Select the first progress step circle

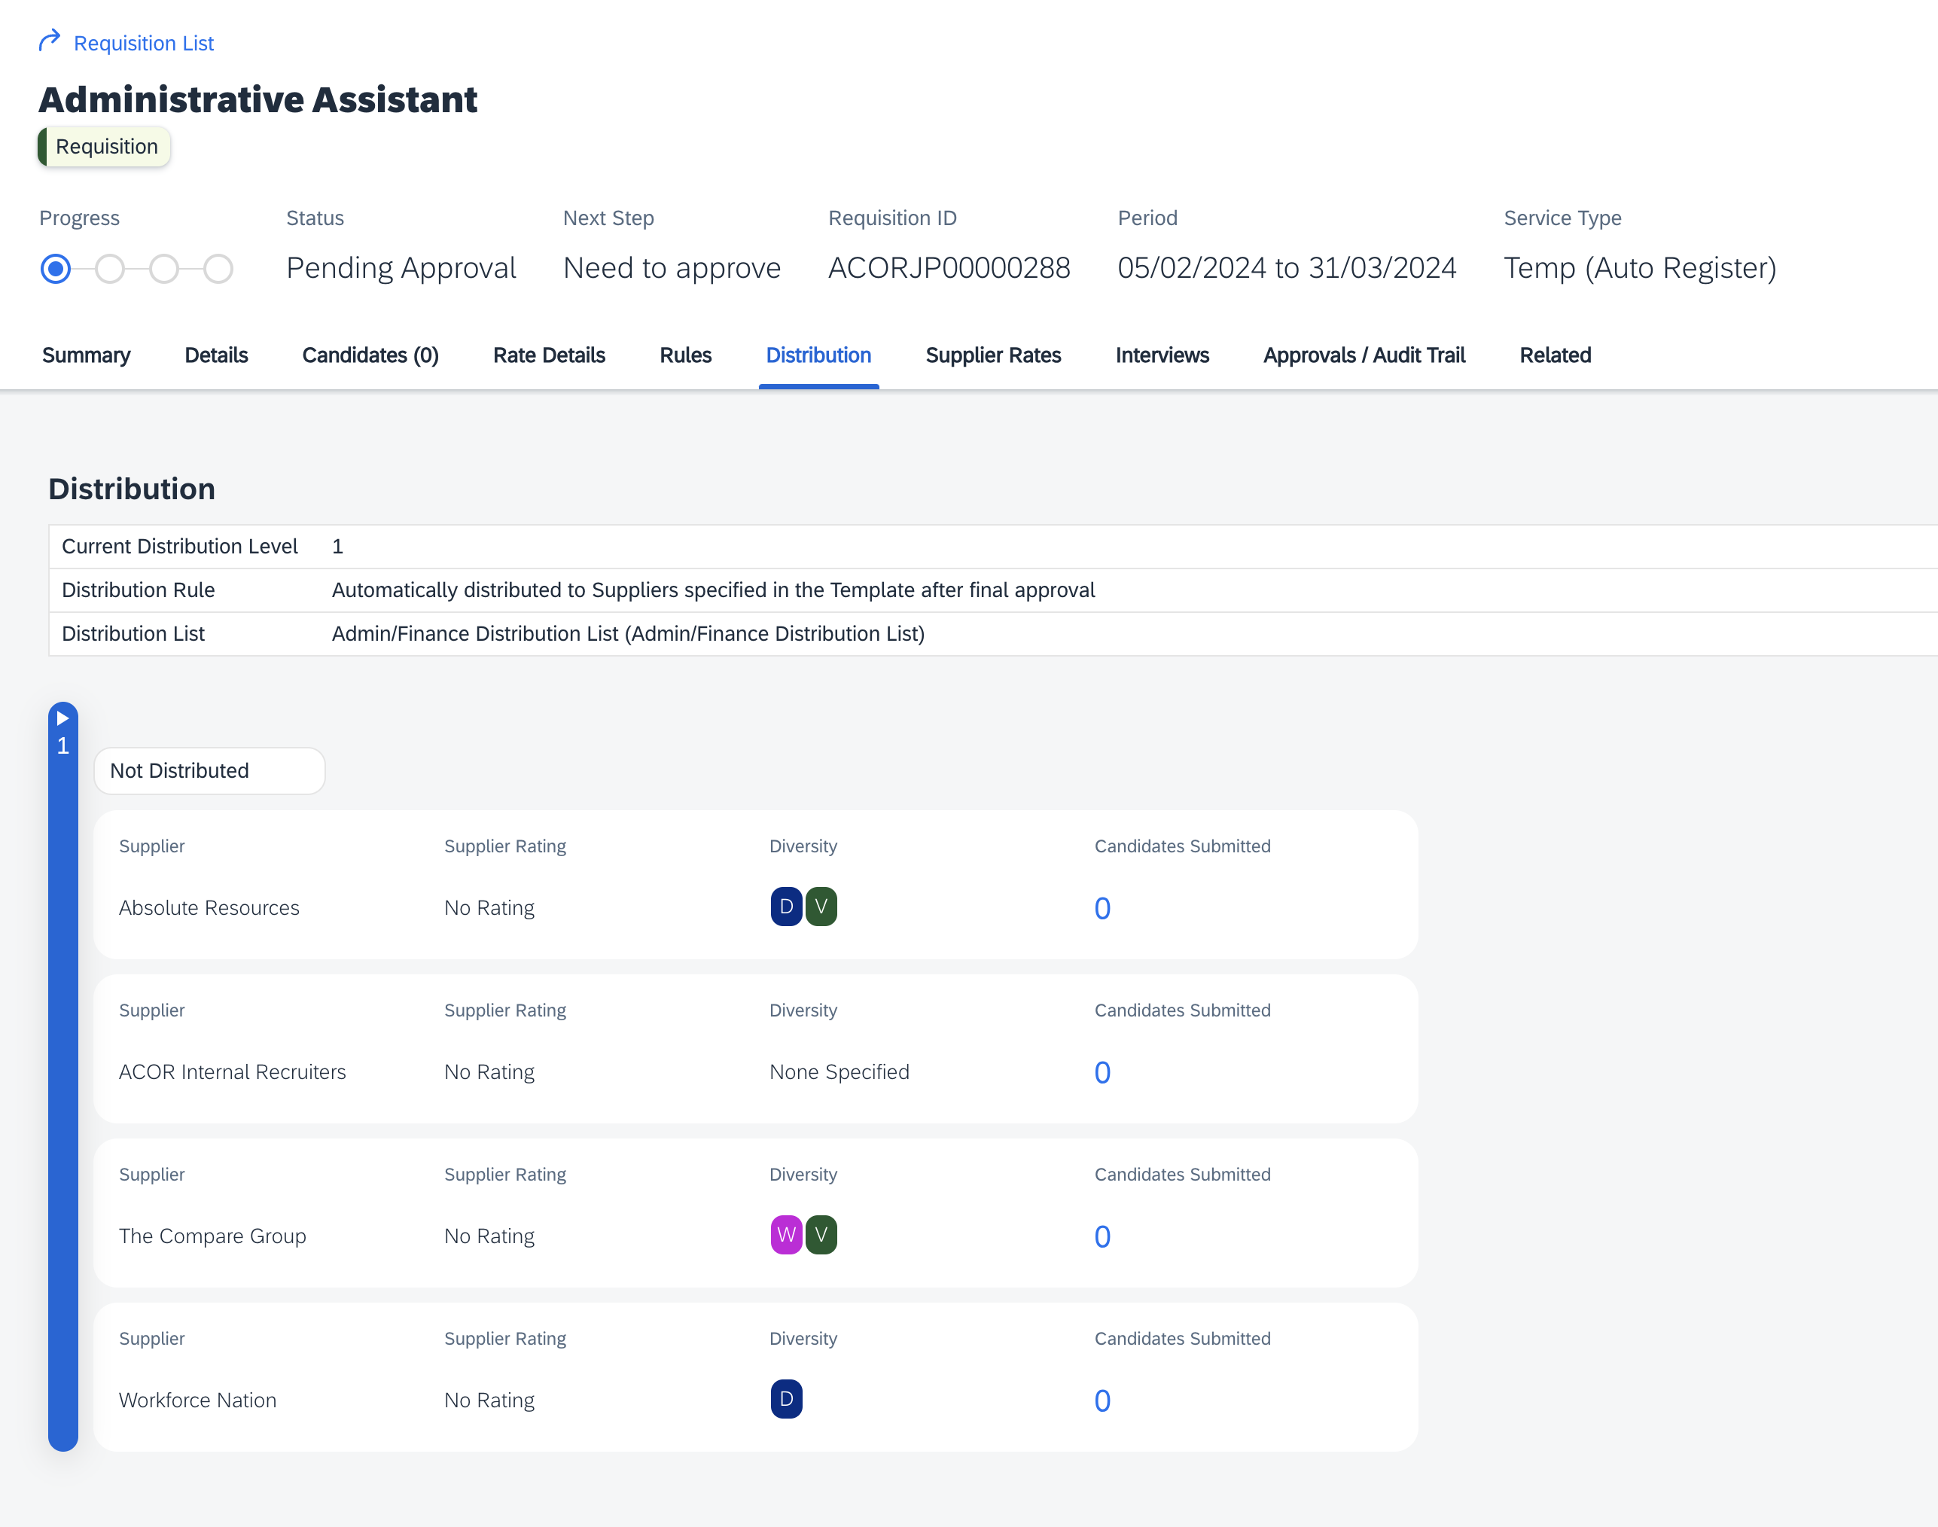(56, 268)
